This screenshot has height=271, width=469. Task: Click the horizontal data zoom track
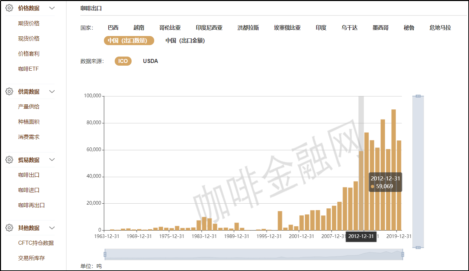coord(254,254)
